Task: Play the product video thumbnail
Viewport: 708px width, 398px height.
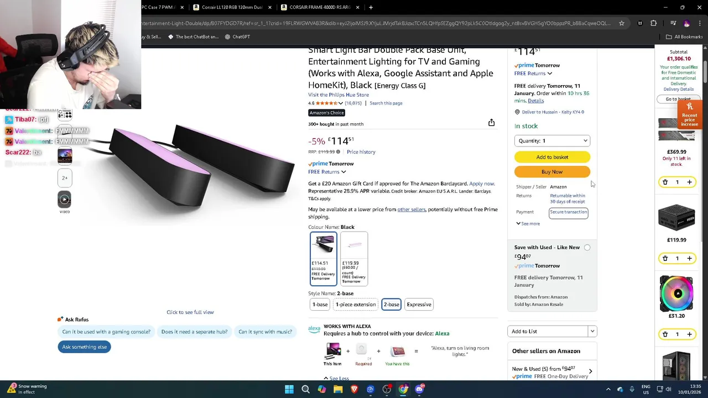Action: point(65,200)
